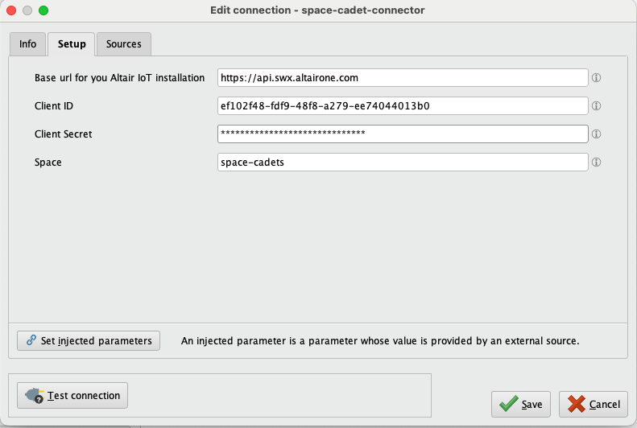Save the connection settings

(x=521, y=404)
